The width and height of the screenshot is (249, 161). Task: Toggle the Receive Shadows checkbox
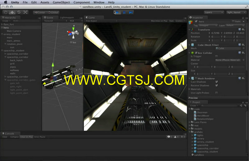216,85
